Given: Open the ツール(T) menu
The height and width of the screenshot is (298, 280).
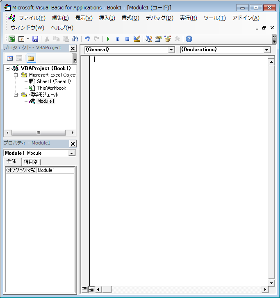Looking at the screenshot, I should [x=215, y=18].
